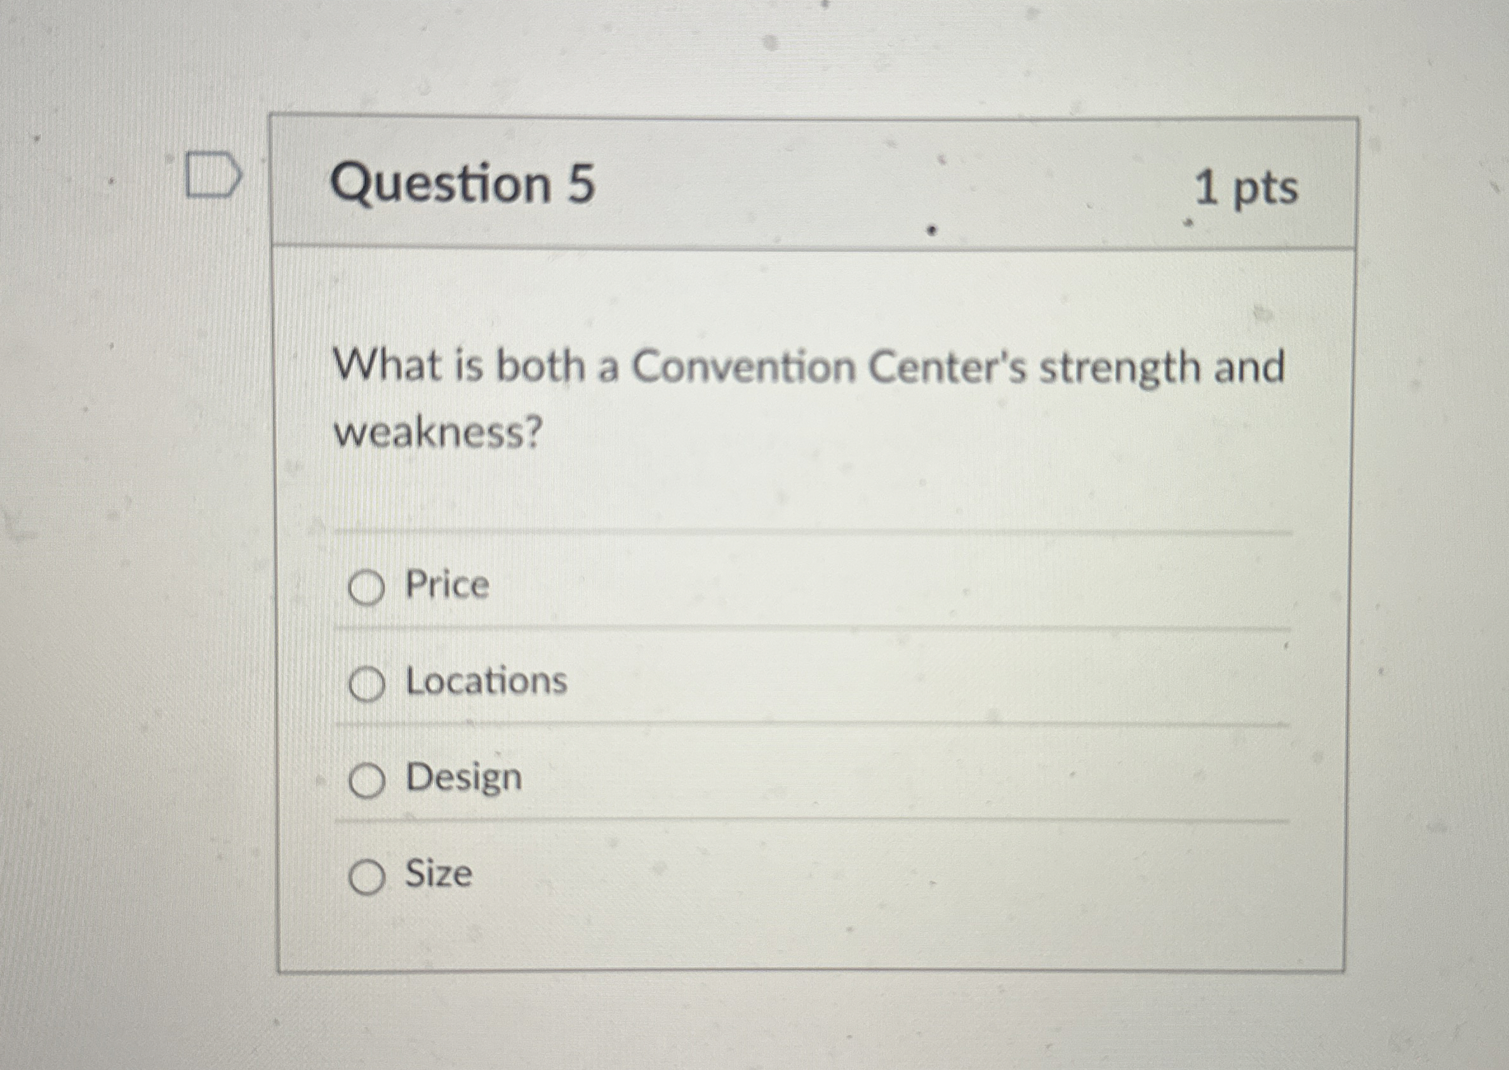Image resolution: width=1509 pixels, height=1070 pixels.
Task: Click the empty area right of Locations option
Action: (922, 682)
